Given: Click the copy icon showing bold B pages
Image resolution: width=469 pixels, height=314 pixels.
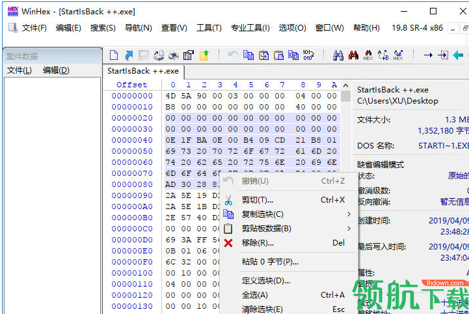Looking at the screenshot, I should tap(293, 55).
